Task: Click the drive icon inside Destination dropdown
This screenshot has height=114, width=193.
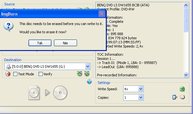Action: click(9, 66)
